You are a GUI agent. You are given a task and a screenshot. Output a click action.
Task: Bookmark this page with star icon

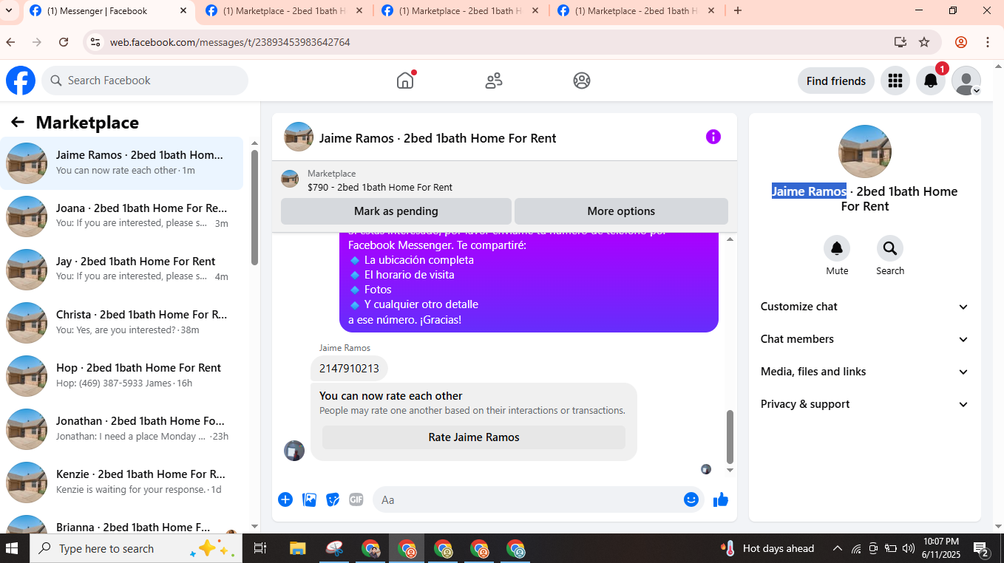924,42
